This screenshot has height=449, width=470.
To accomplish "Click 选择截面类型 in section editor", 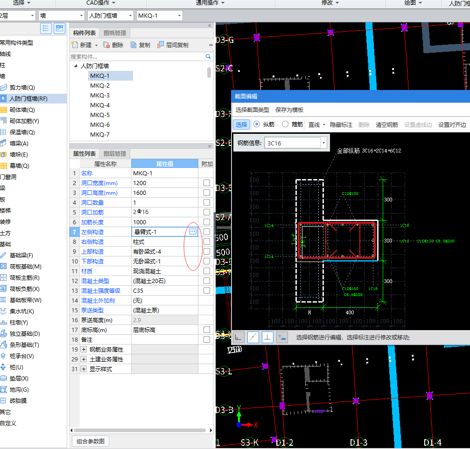I will 253,110.
